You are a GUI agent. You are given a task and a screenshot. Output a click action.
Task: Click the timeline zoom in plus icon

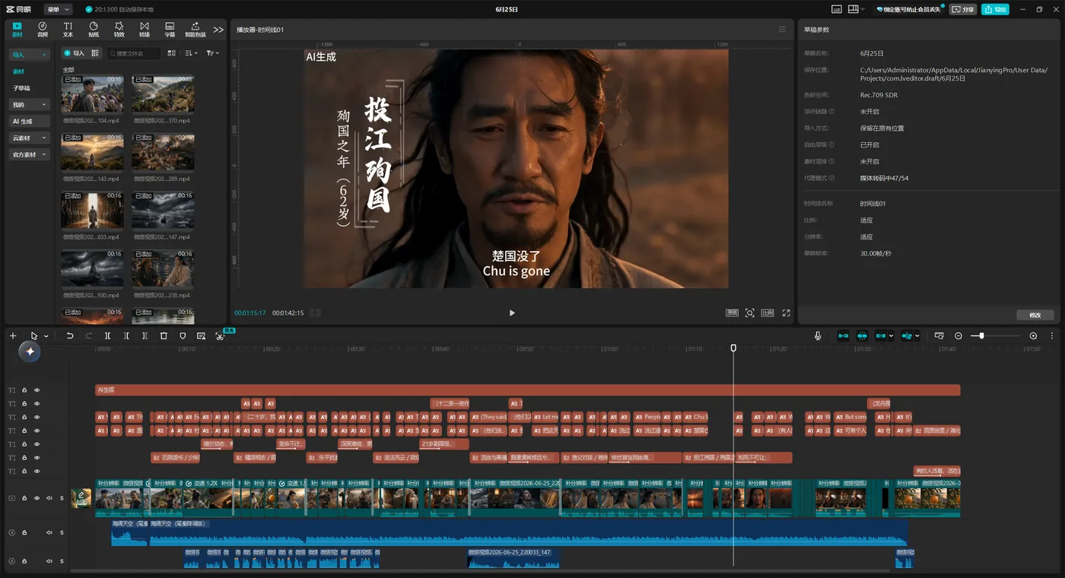[x=1033, y=335]
